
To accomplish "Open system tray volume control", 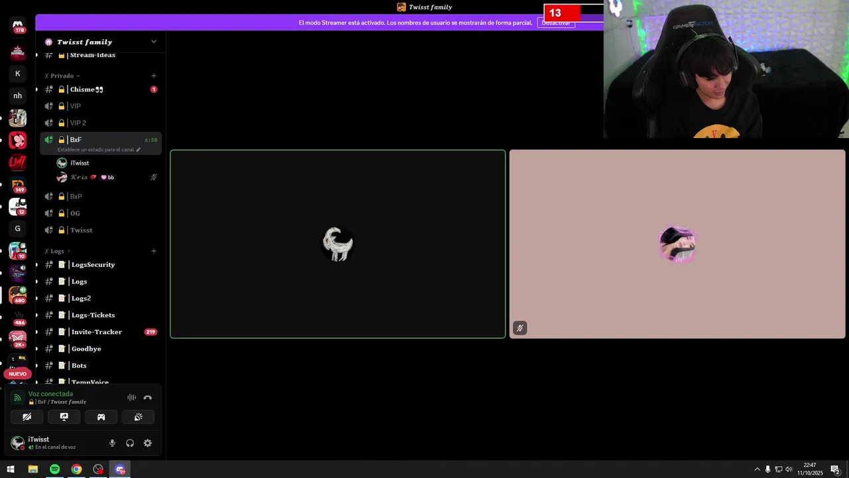I will point(789,469).
